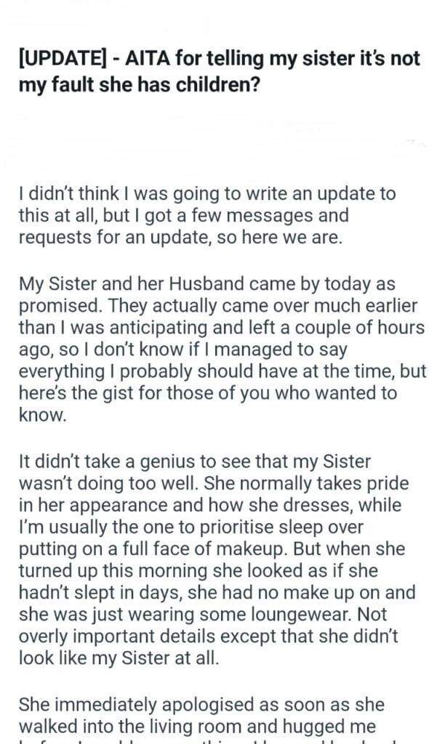This screenshot has width=445, height=744.
Task: Click the line starting "putting on a full face of makeup"
Action: point(203,549)
